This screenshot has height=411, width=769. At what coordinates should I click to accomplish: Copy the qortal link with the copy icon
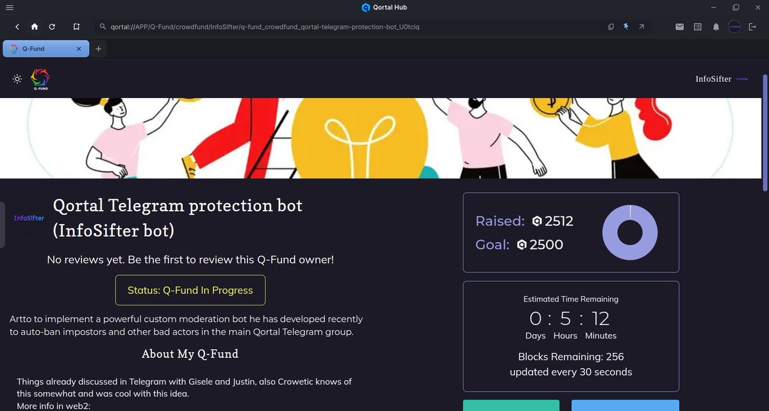pyautogui.click(x=611, y=27)
